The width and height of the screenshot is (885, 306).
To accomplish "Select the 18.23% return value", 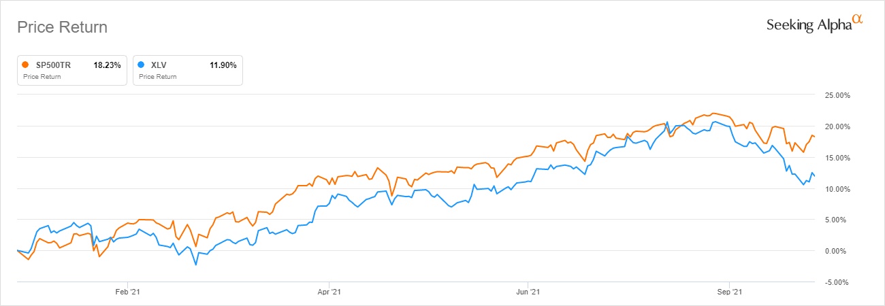I will pos(107,65).
